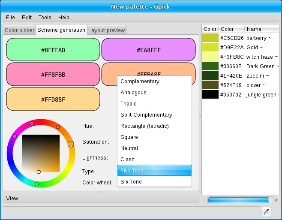Choose Rectangle (tetradic) scheme option
Screen dimensions: 282x220
(x=154, y=126)
